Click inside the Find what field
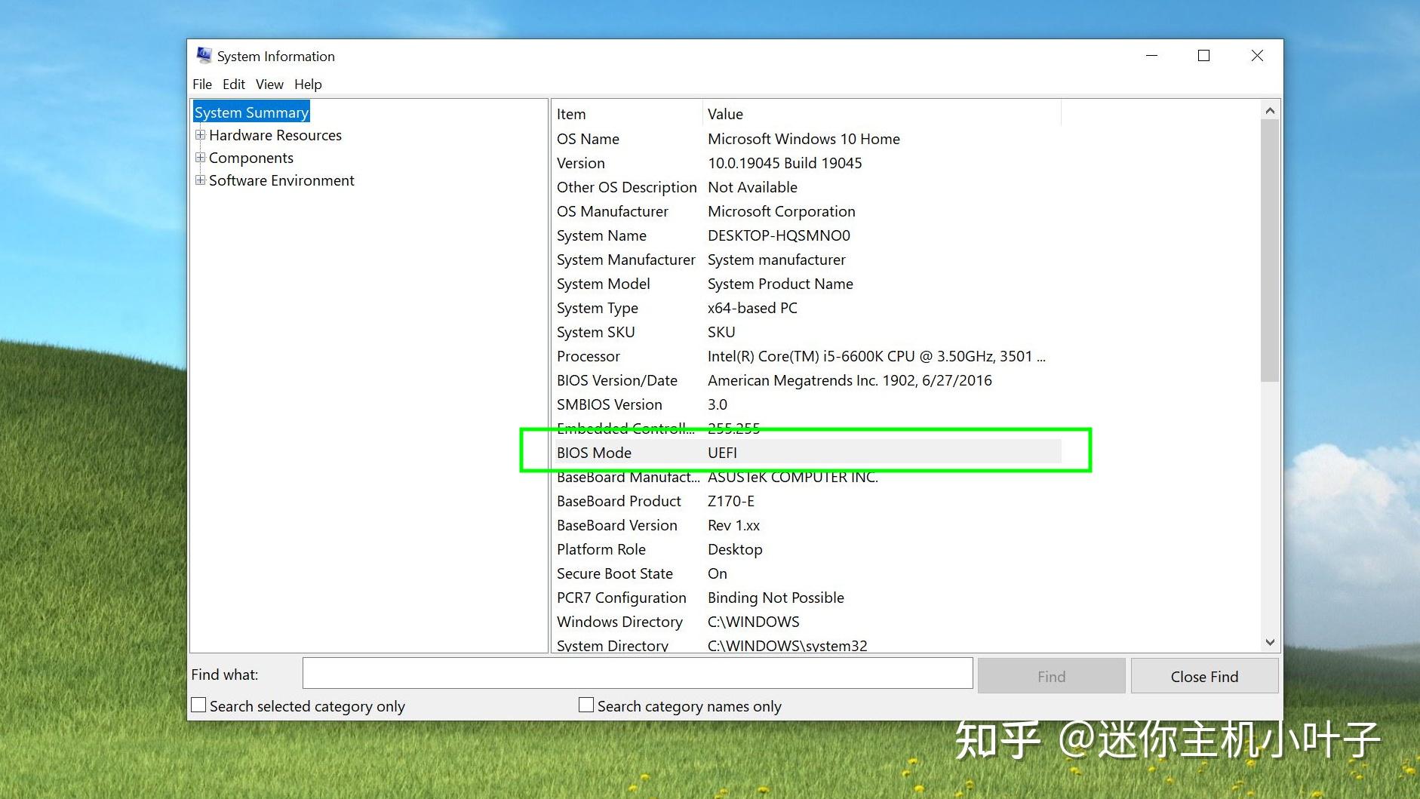 pyautogui.click(x=636, y=673)
